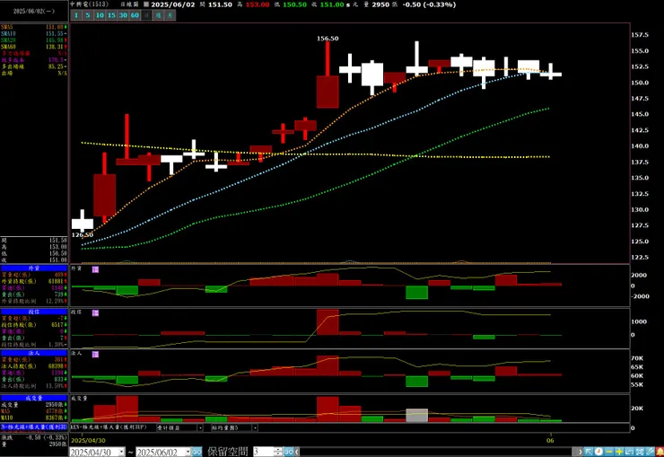
Task: Expand the 短均量5 dropdown
Action: point(255,427)
